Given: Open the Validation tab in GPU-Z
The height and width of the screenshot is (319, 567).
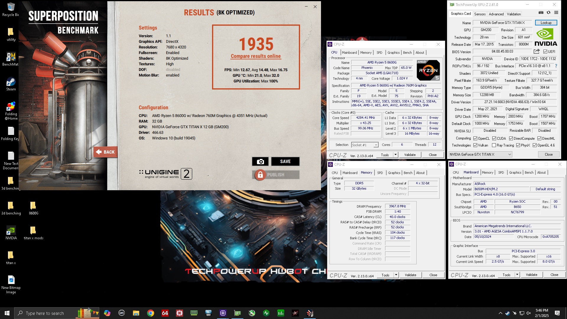Looking at the screenshot, I should [514, 14].
